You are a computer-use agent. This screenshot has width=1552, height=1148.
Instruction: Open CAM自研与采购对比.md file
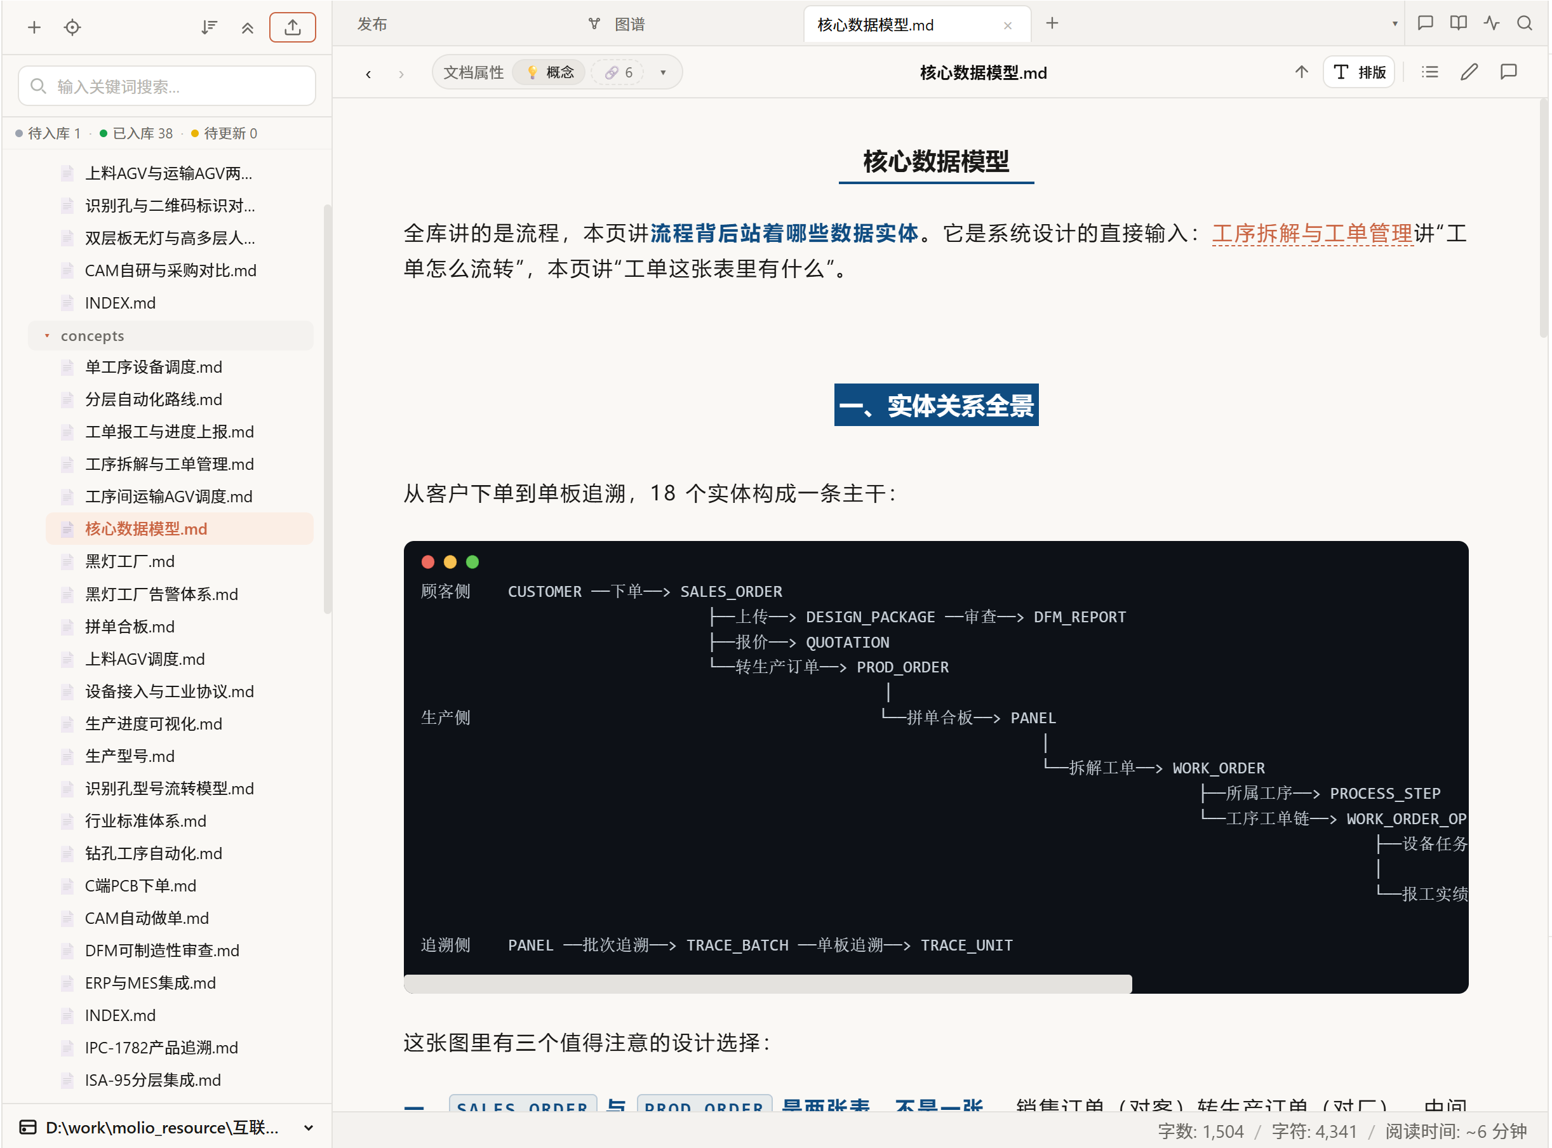(x=180, y=270)
